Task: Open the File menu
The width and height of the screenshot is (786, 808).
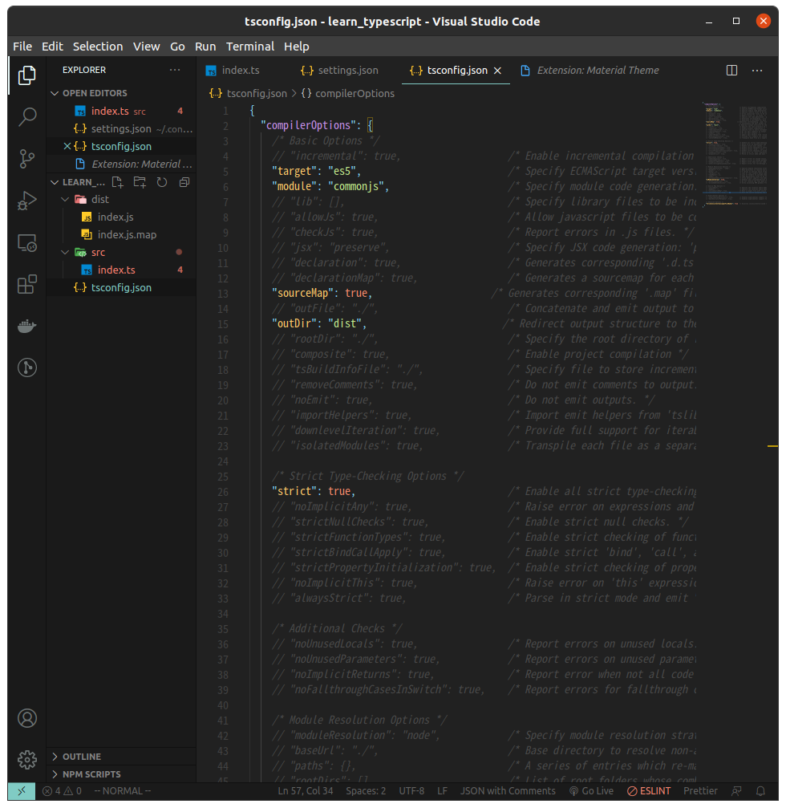Action: click(x=22, y=47)
